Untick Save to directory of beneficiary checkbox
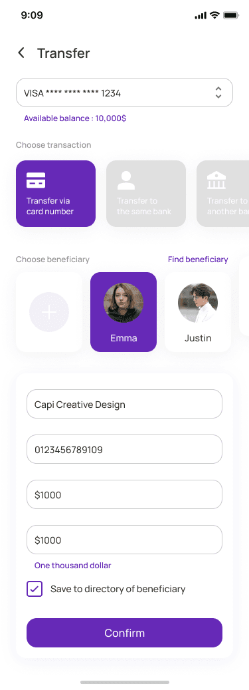This screenshot has height=690, width=249. (35, 589)
